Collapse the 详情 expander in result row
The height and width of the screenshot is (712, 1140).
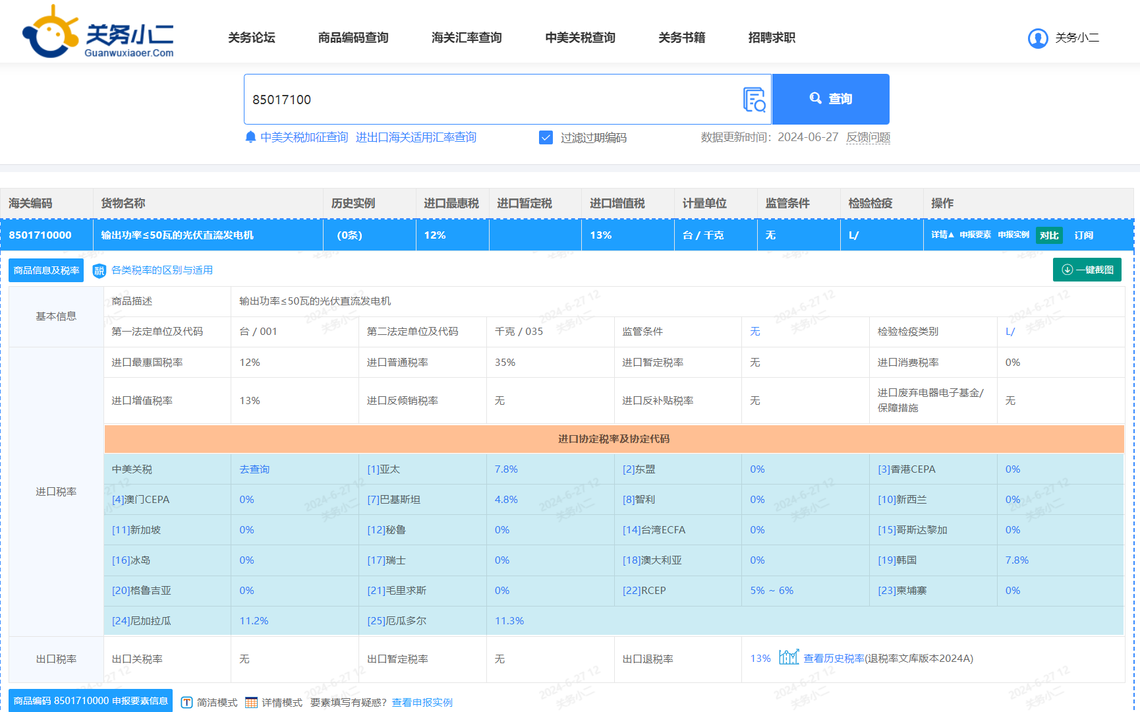click(942, 235)
